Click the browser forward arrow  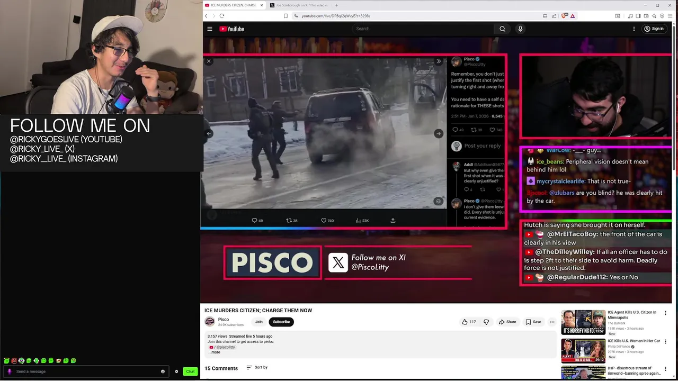click(213, 16)
